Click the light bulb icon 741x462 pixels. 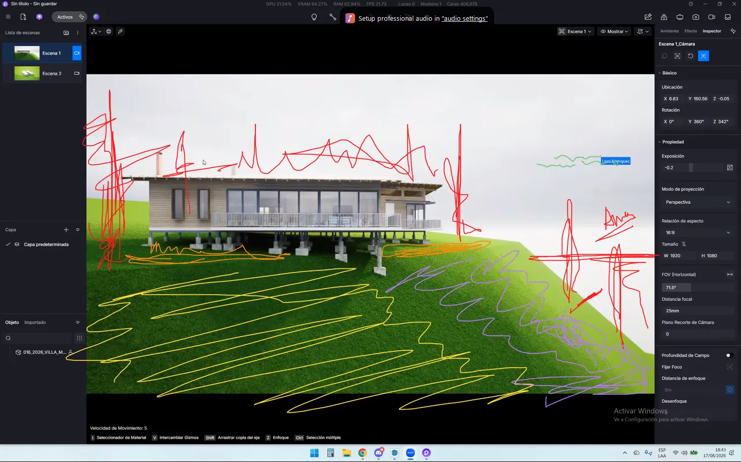pyautogui.click(x=314, y=17)
